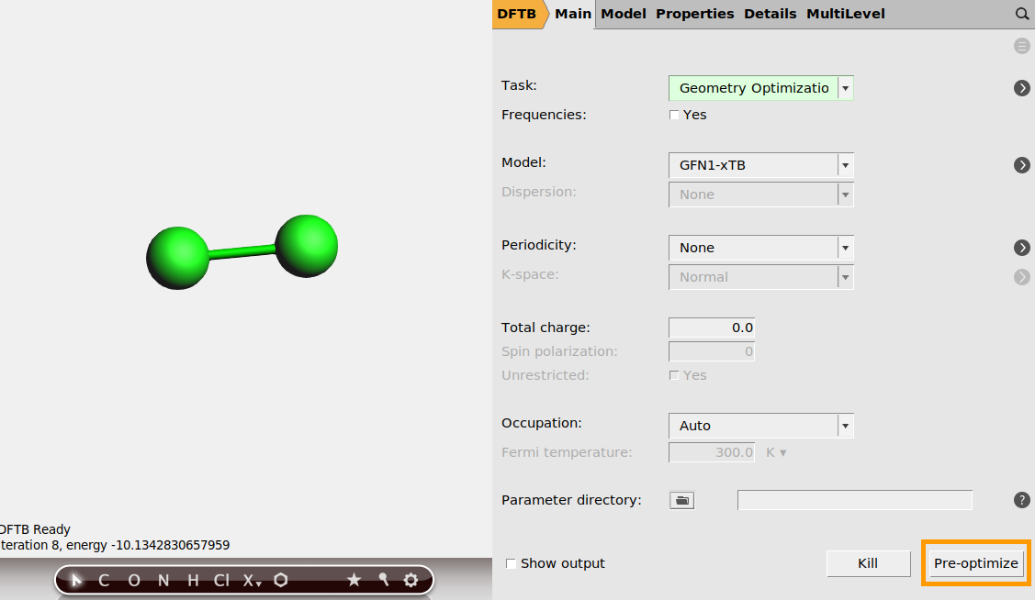
Task: Open the gear settings in molecule toolbar
Action: 411,580
